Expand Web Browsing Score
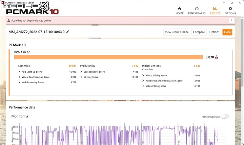The width and height of the screenshot is (244, 145). pos(19,82)
